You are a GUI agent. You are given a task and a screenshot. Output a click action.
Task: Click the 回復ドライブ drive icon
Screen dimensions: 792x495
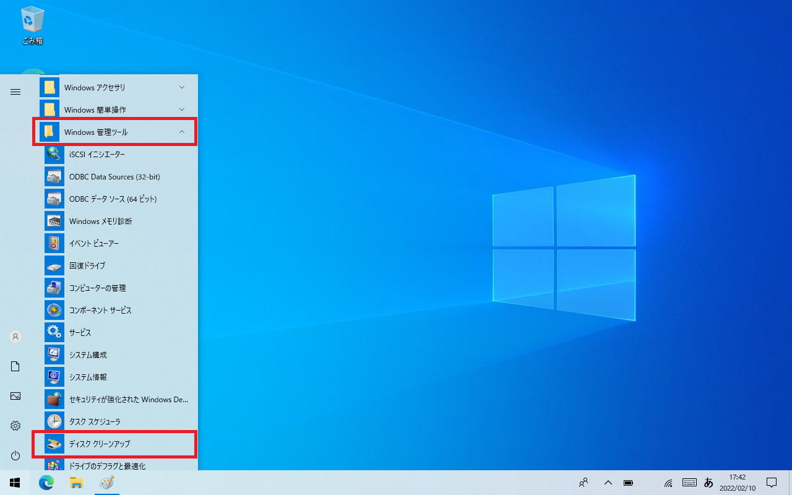point(54,265)
